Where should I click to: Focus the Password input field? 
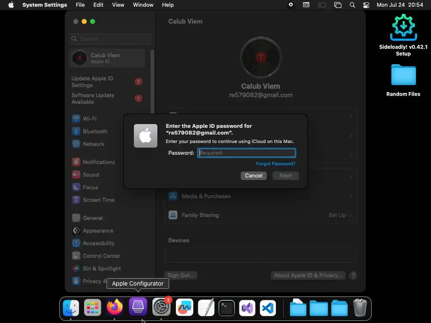pos(247,153)
